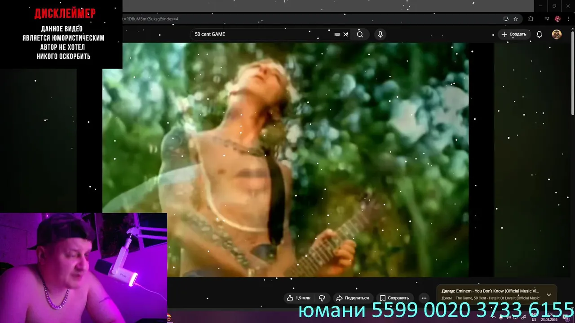Screen dimensions: 575x323
Task: Open the Chrome extensions puzzle icon
Action: (x=531, y=19)
